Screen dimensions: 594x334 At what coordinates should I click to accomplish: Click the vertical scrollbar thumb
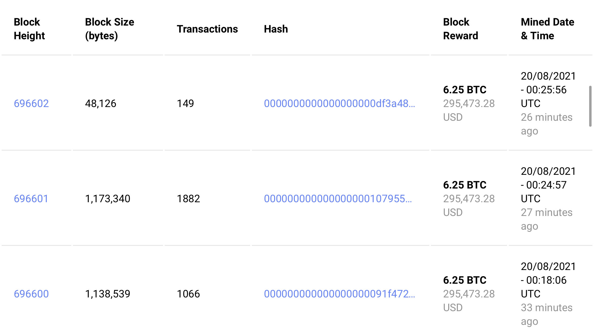590,106
